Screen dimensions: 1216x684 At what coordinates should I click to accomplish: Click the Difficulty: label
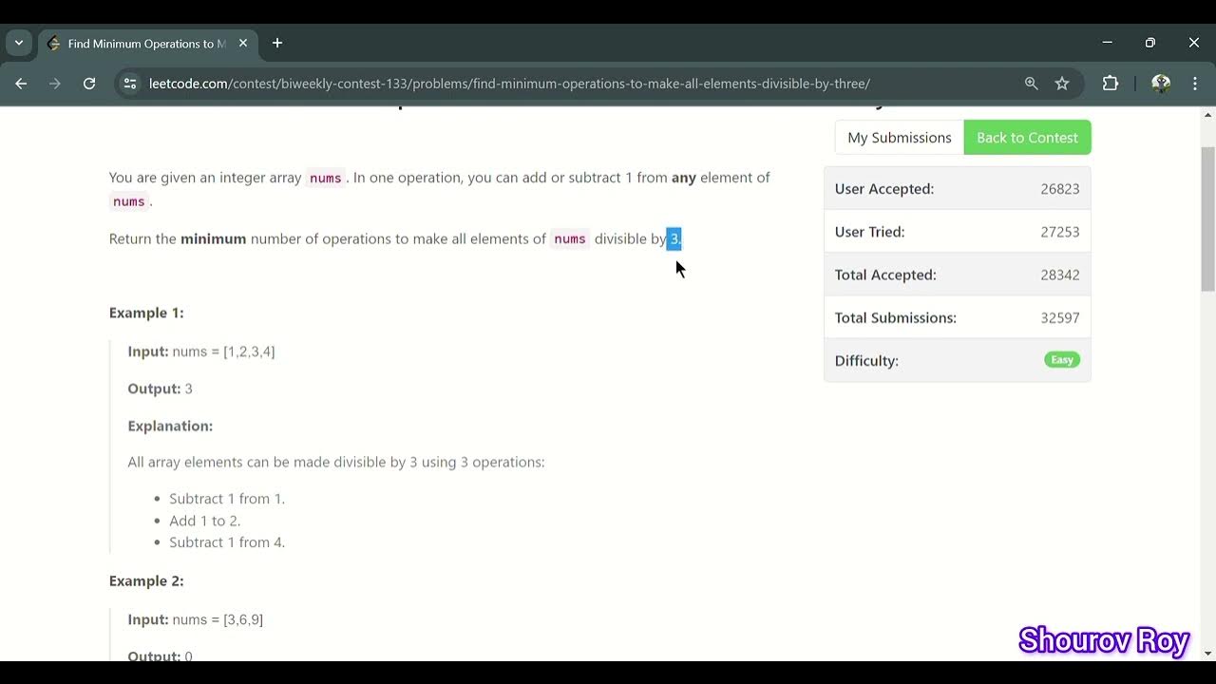click(866, 361)
